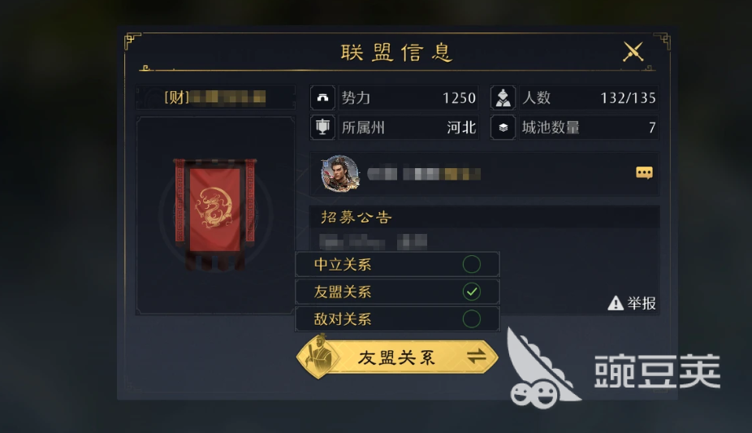Click the swap arrows on the gold button
This screenshot has width=752, height=433.
476,357
